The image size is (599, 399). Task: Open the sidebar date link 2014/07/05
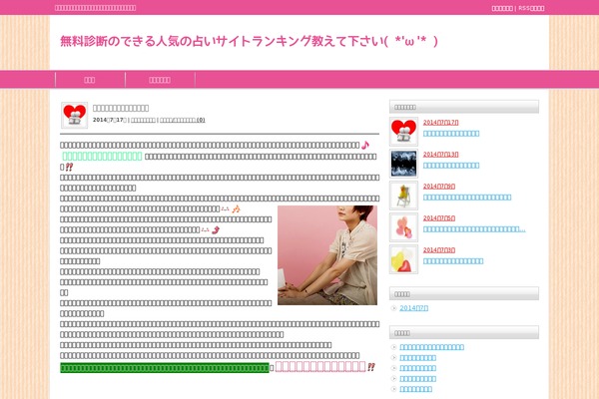click(439, 218)
